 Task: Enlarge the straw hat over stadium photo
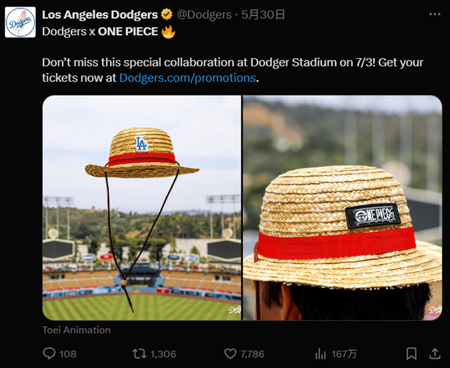142,208
